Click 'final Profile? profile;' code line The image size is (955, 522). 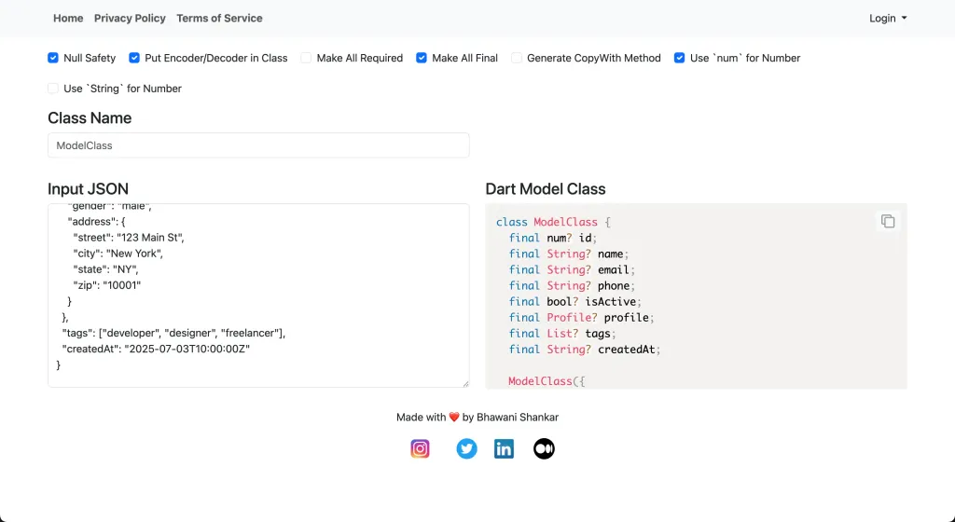pos(582,317)
